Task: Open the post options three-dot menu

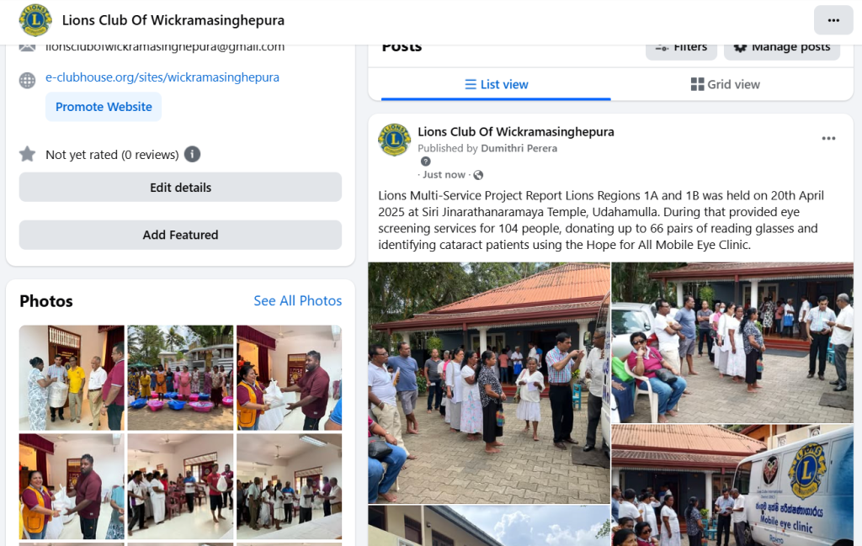Action: 828,139
